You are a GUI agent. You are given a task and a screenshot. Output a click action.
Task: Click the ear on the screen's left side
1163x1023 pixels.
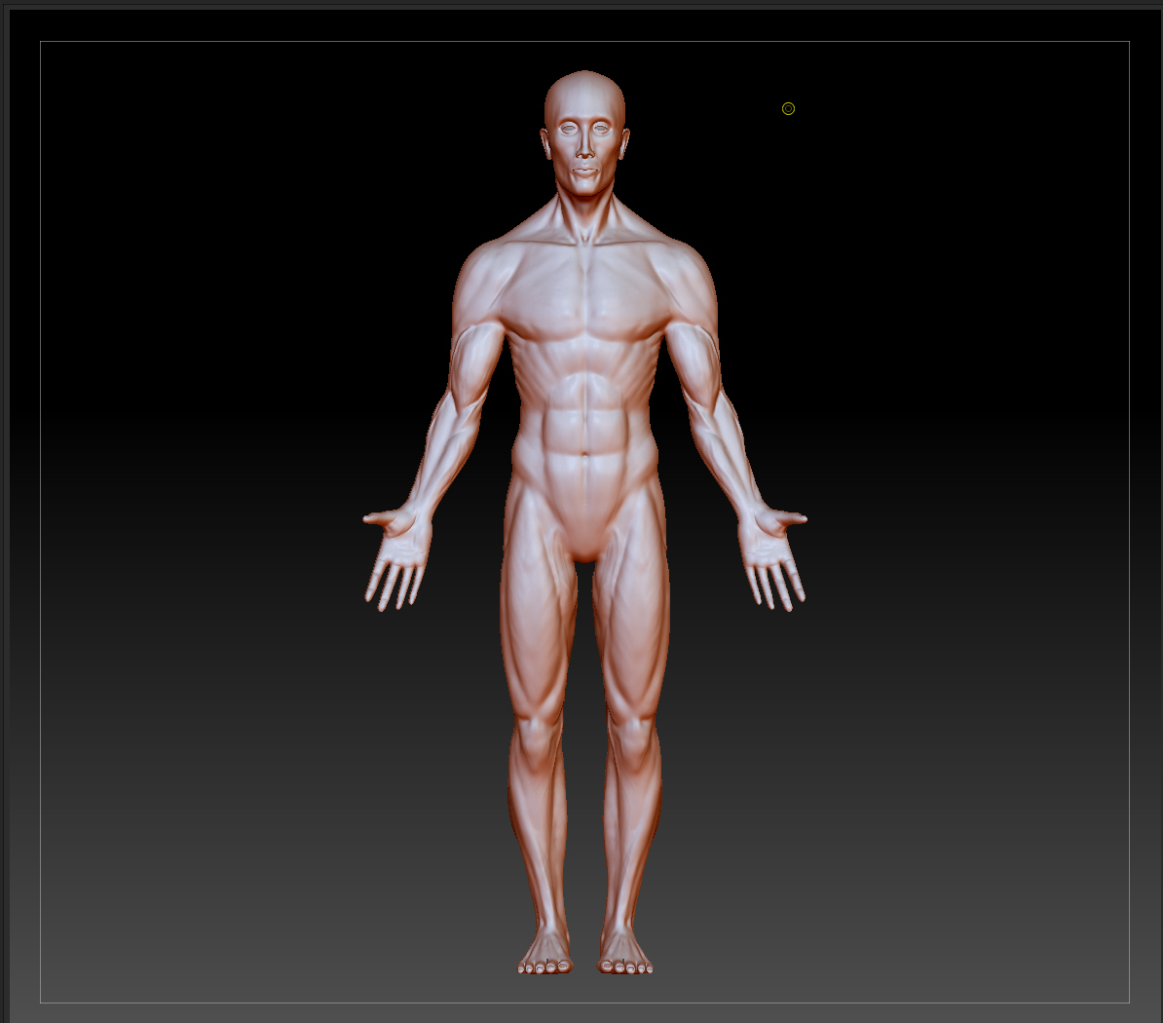point(545,142)
